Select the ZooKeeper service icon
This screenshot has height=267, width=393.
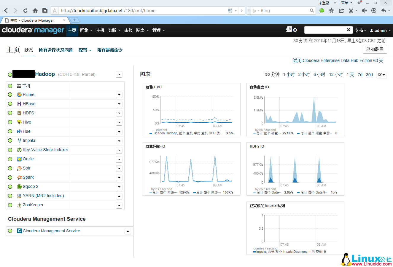(x=18, y=205)
